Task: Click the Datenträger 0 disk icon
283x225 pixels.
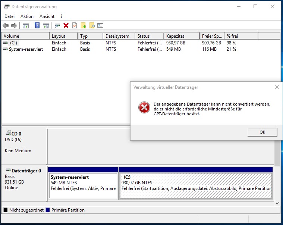Action: [x=8, y=170]
